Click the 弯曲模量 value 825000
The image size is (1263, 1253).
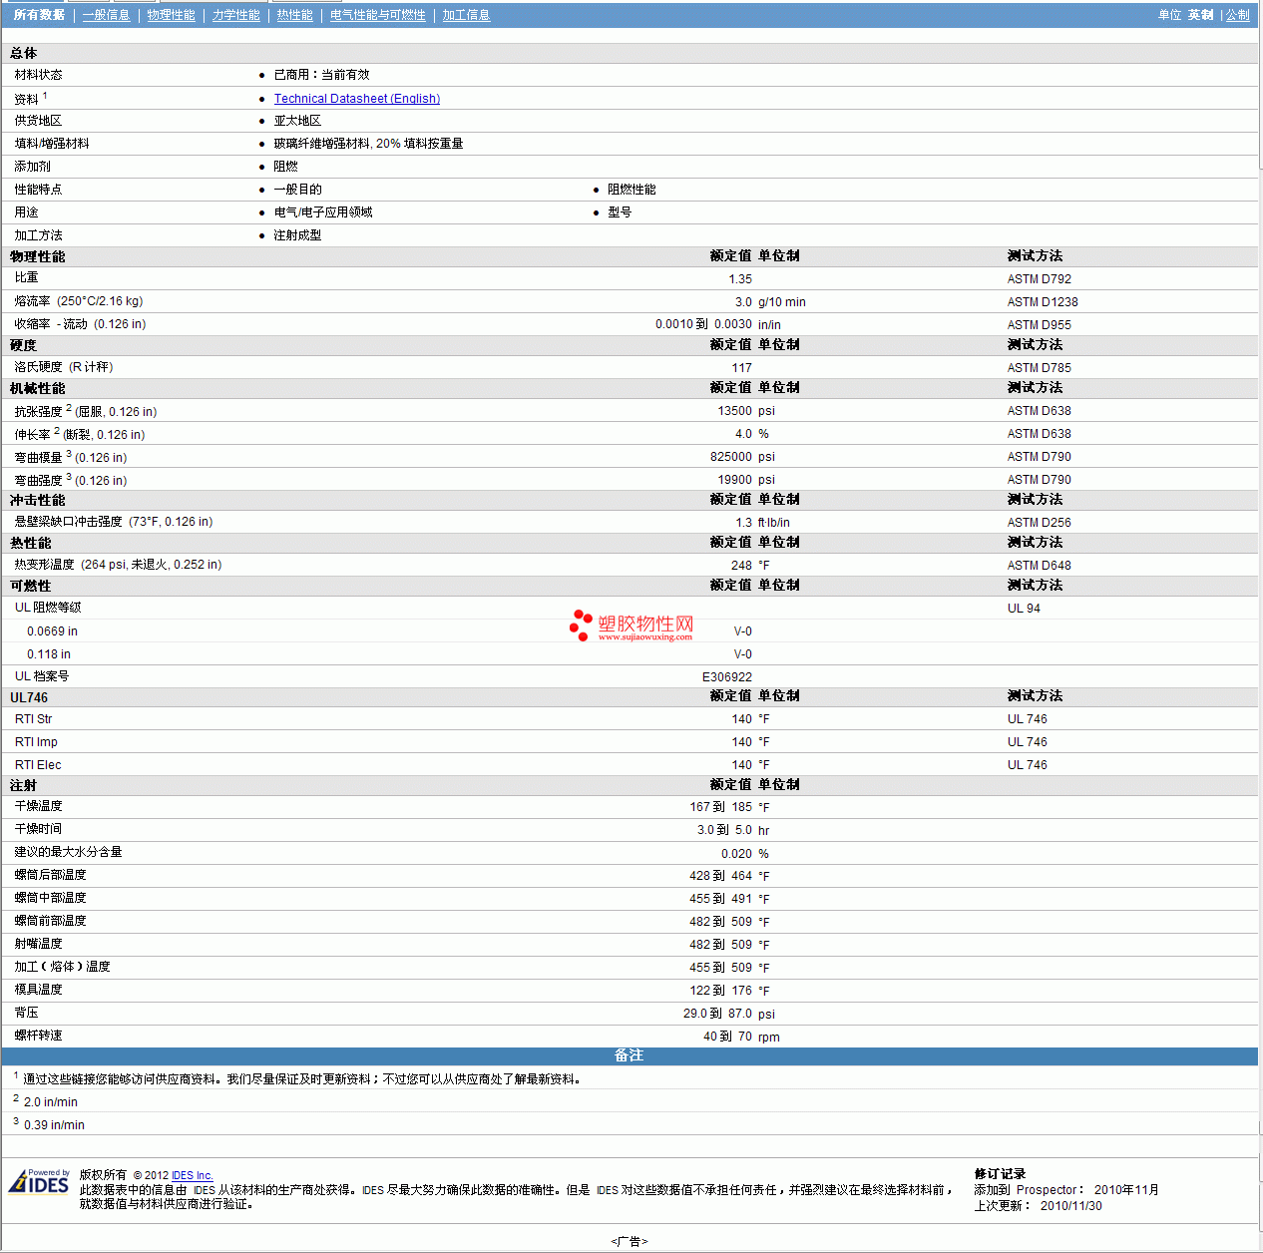pos(731,457)
